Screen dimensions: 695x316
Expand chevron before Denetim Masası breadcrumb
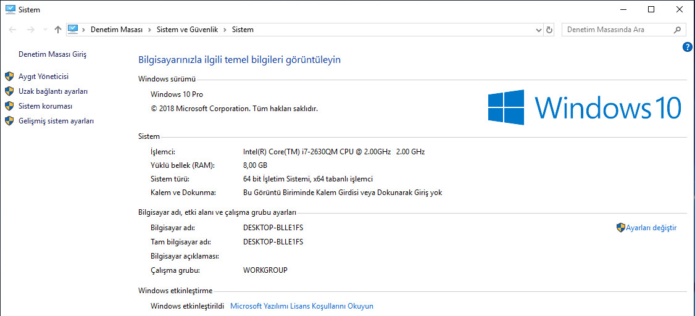(x=84, y=30)
